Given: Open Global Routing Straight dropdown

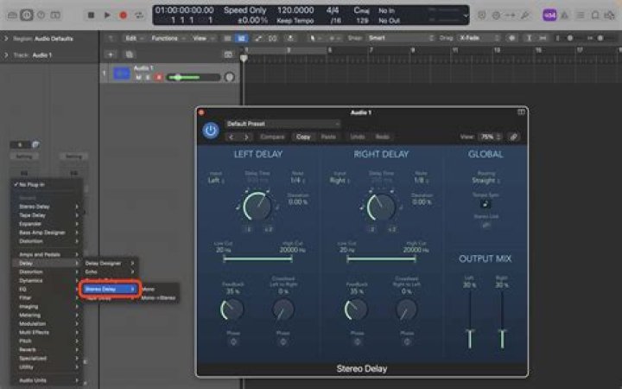Looking at the screenshot, I should click(486, 180).
